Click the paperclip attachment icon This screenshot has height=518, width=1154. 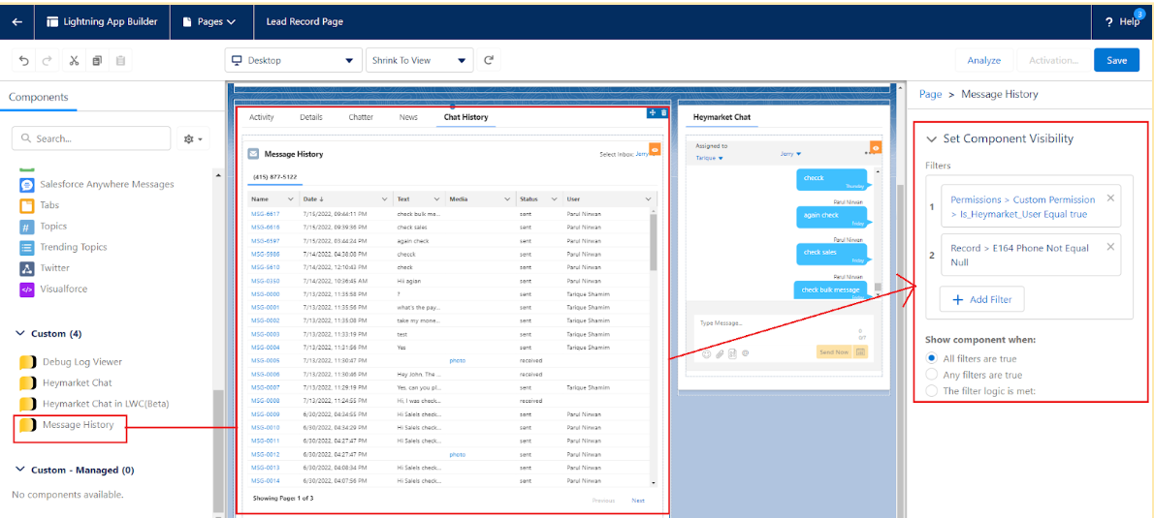click(720, 353)
